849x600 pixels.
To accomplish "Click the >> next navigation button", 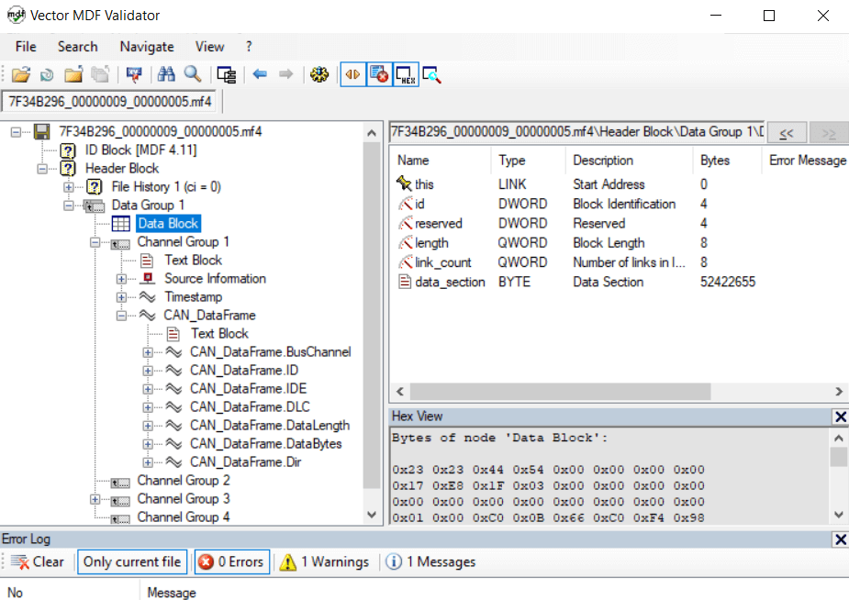I will coord(829,132).
